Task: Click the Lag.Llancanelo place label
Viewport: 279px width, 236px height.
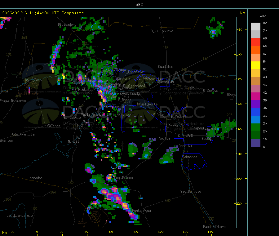Action: 20,216
